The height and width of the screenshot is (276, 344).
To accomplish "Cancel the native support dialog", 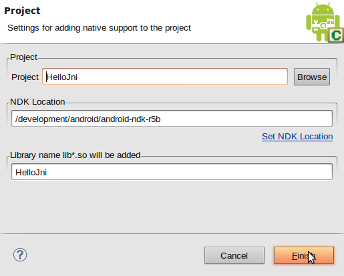I will [x=234, y=255].
